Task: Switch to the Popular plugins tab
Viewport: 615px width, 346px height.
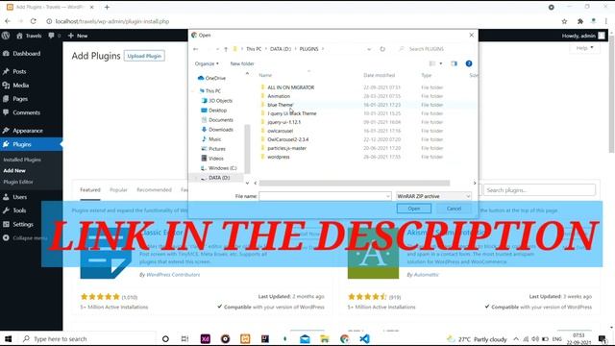Action: (118, 190)
